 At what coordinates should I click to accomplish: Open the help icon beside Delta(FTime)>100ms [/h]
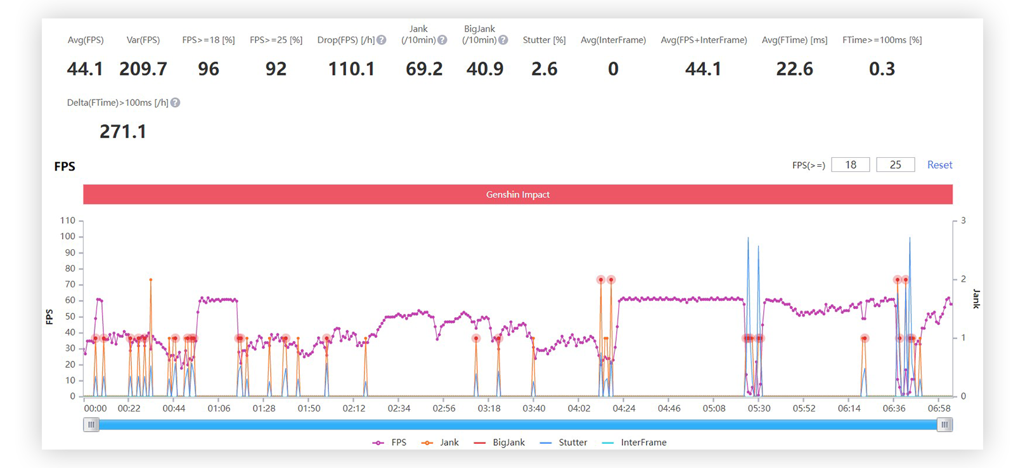[176, 103]
